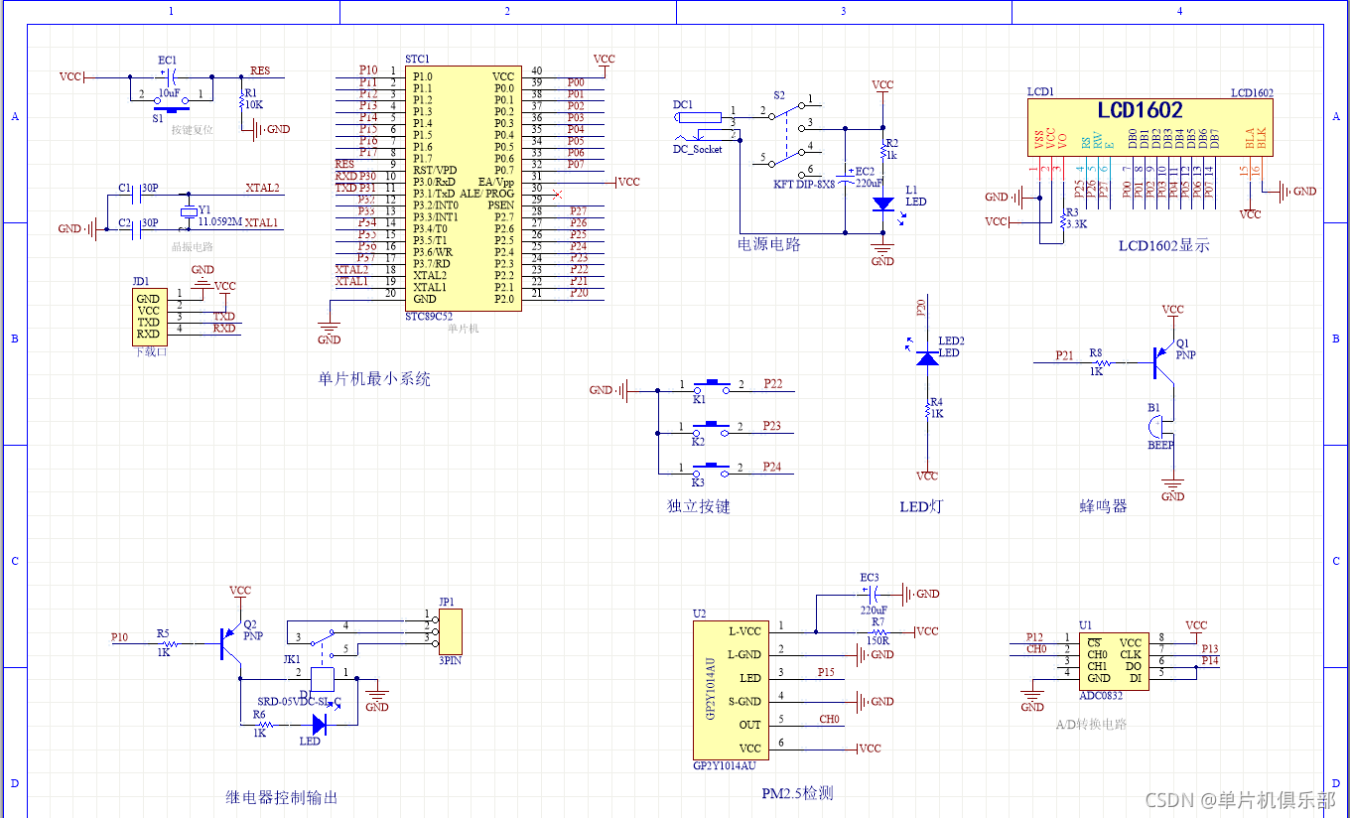Click column header 4 on top border

1179,12
